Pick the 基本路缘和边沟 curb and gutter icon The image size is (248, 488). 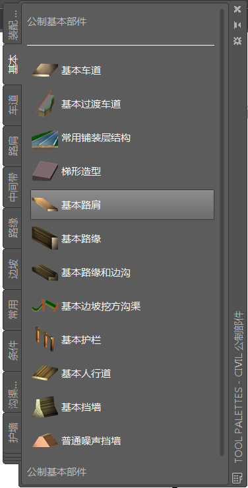click(45, 273)
